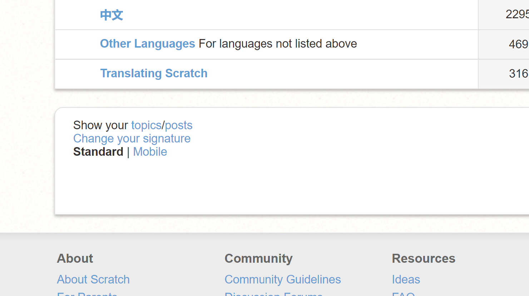Click the "For languages not listed above" description
Screen dimensions: 529x296
[x=278, y=44]
